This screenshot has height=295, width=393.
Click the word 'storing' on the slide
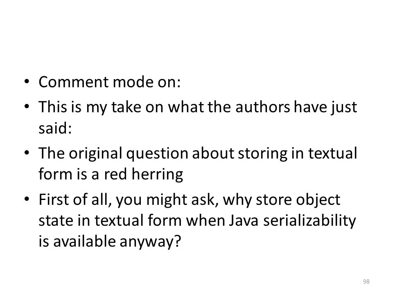click(x=262, y=154)
